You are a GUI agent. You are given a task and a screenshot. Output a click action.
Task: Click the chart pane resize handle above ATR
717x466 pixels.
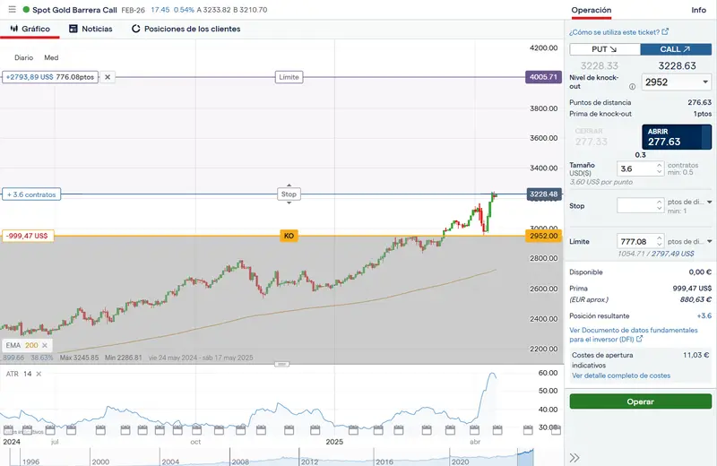click(x=282, y=365)
